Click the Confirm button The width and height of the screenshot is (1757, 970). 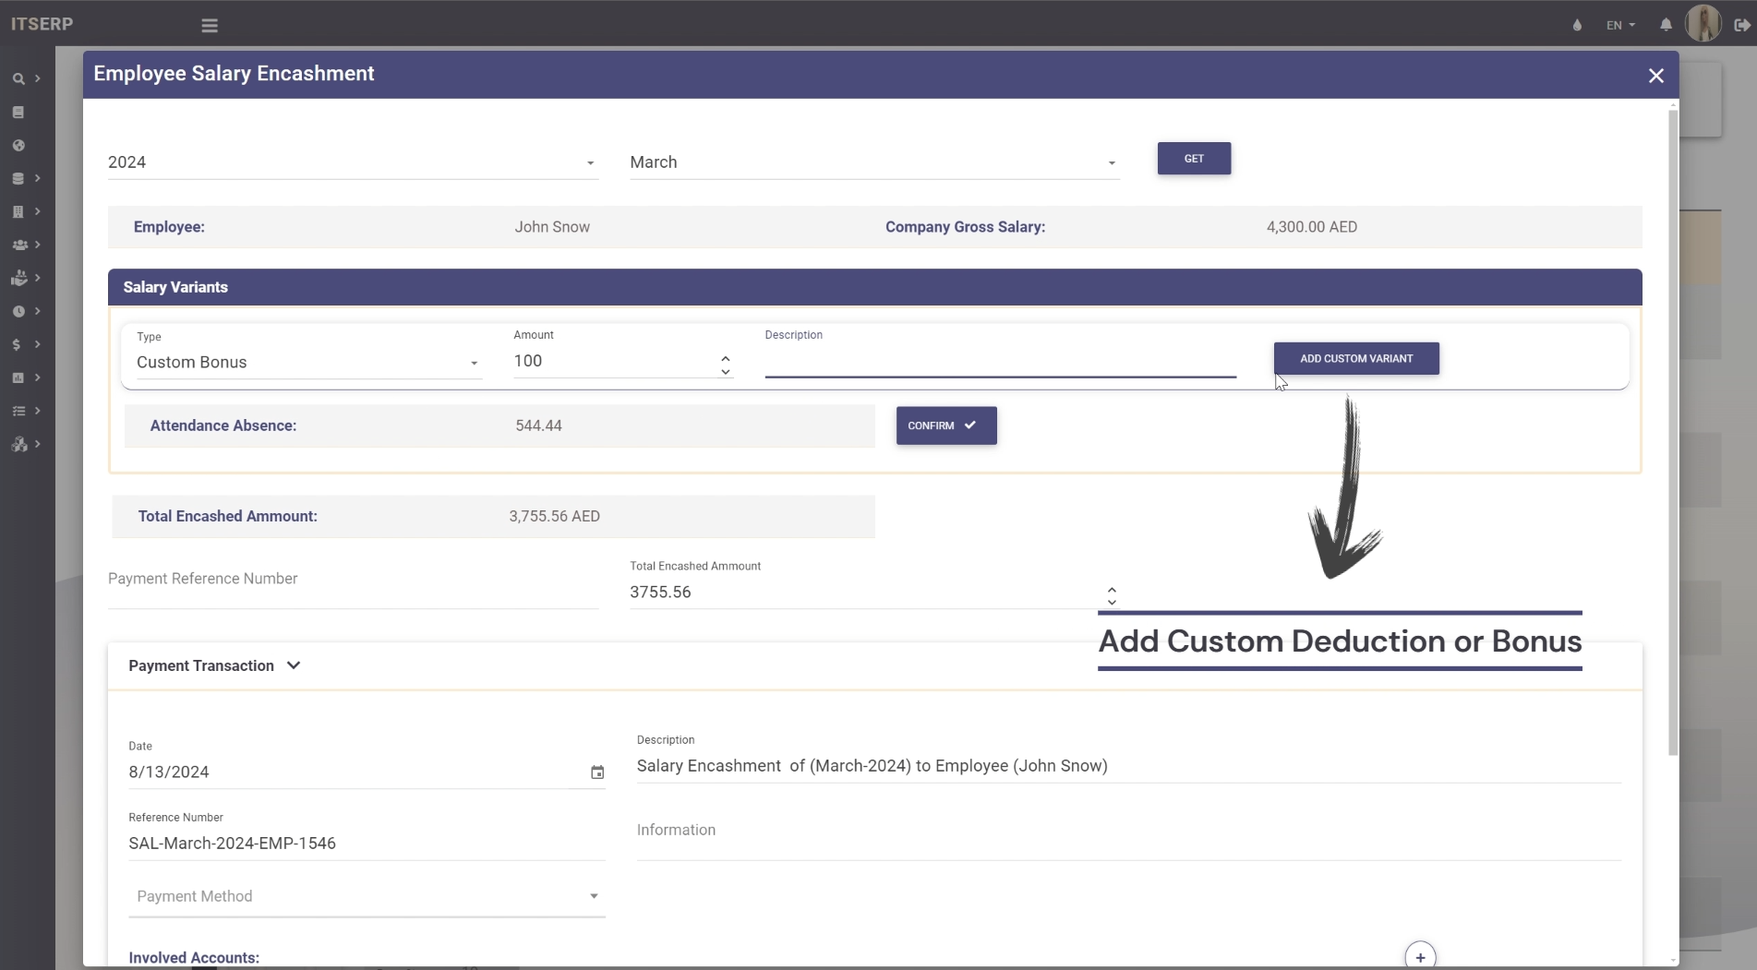(x=945, y=425)
